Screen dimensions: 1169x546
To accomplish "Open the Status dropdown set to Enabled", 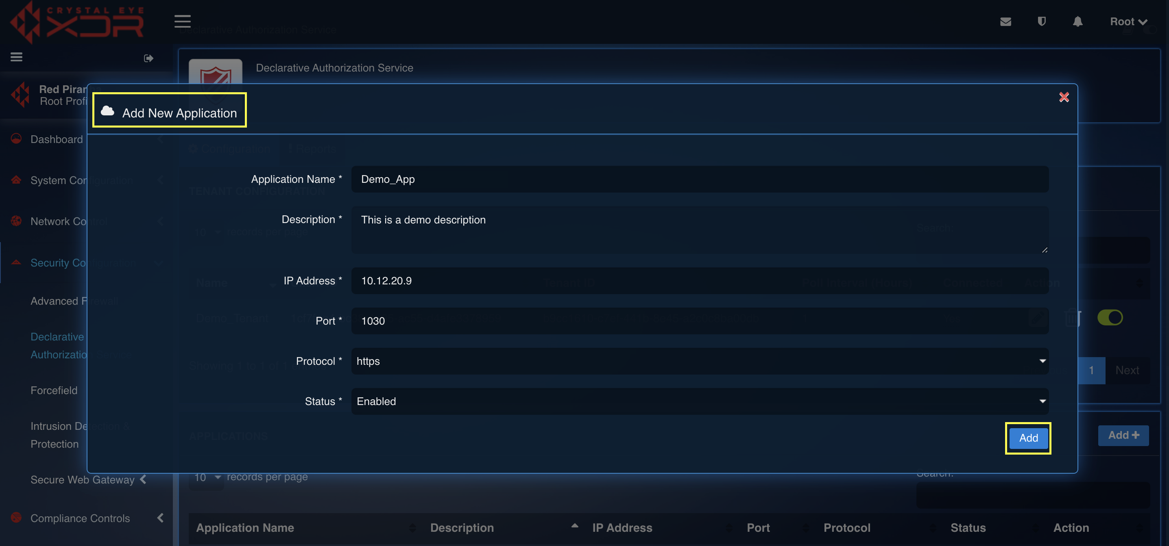I will (x=700, y=401).
